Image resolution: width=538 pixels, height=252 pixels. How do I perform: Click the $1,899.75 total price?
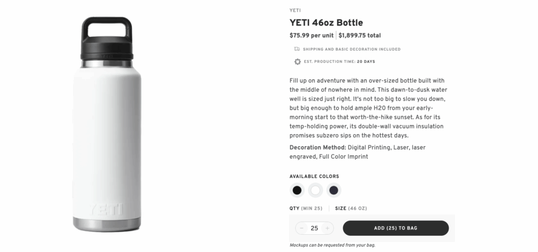point(360,36)
